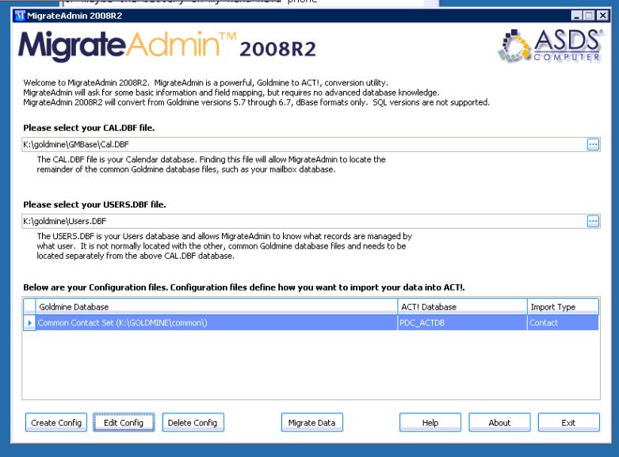
Task: Select the Common Contact Set (K:\GOLDMINE\common\) cell
Action: [216, 323]
